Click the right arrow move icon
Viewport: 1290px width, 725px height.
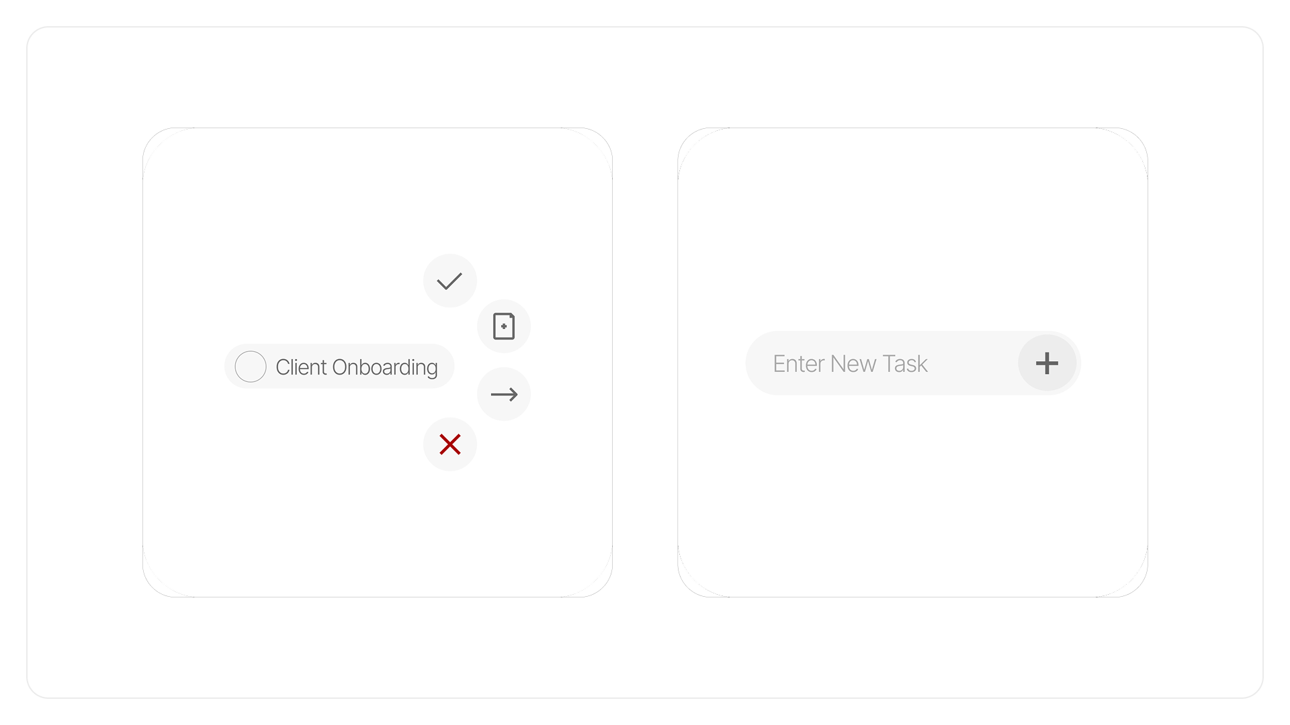pos(504,394)
